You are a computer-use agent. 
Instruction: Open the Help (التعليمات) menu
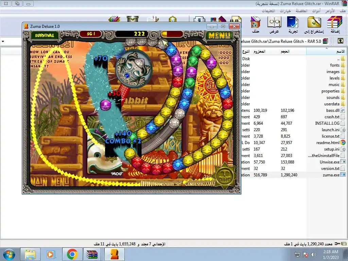click(268, 11)
